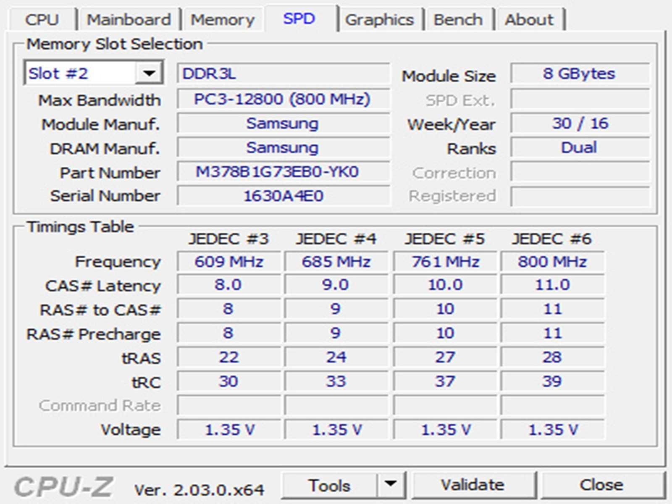
Task: Go to the Bench tab
Action: click(458, 20)
